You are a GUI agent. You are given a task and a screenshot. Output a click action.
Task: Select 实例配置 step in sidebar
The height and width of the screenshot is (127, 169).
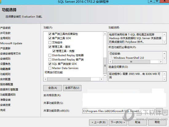tap(5, 79)
